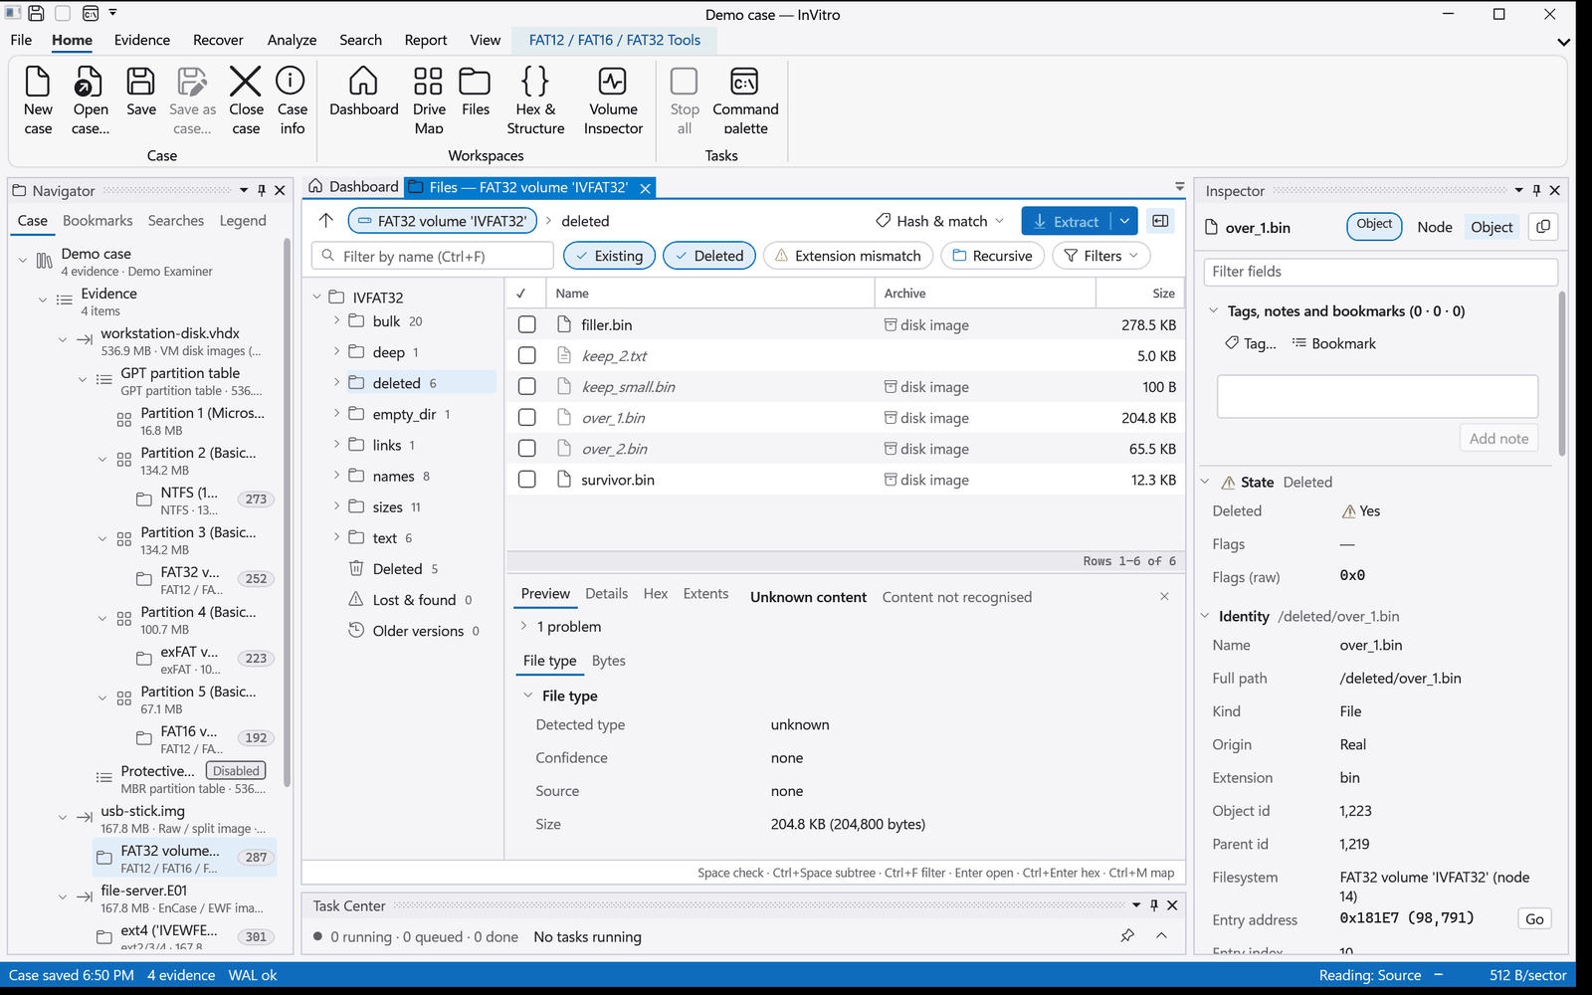Open Command palette
The width and height of the screenshot is (1592, 995).
(x=745, y=99)
